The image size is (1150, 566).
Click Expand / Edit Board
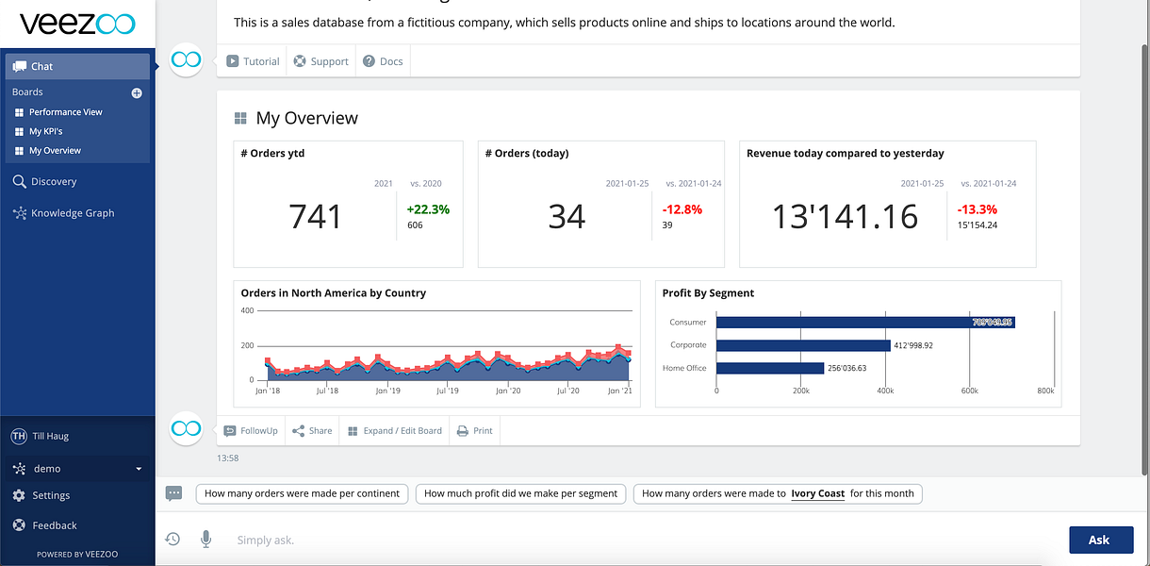pyautogui.click(x=393, y=430)
